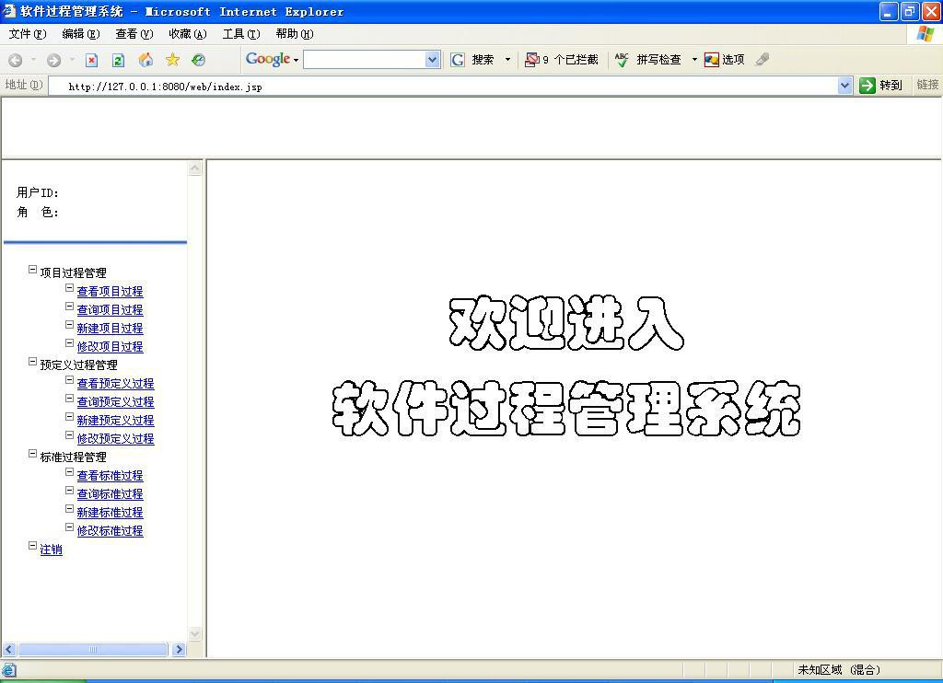Viewport: 943px width, 683px height.
Task: Click the sidebar horizontal scrollbar thumb
Action: pos(92,650)
